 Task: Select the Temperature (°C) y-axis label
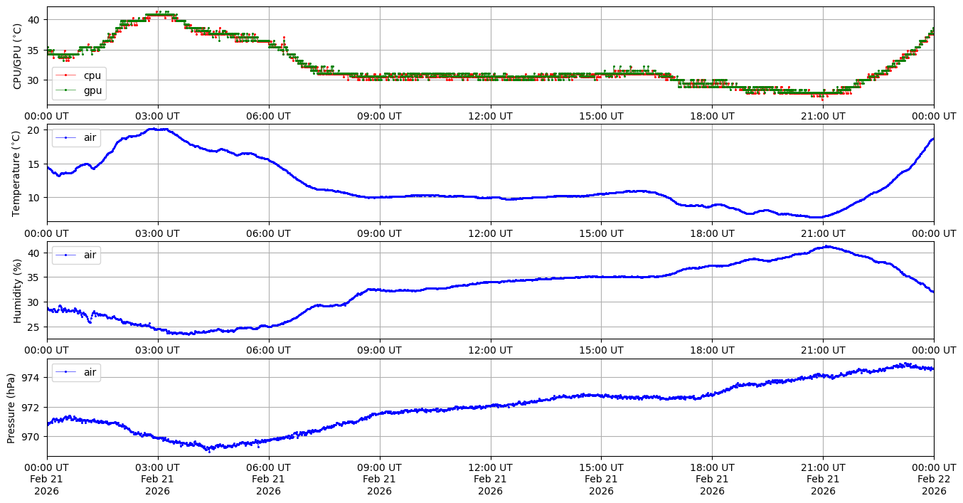click(x=17, y=173)
